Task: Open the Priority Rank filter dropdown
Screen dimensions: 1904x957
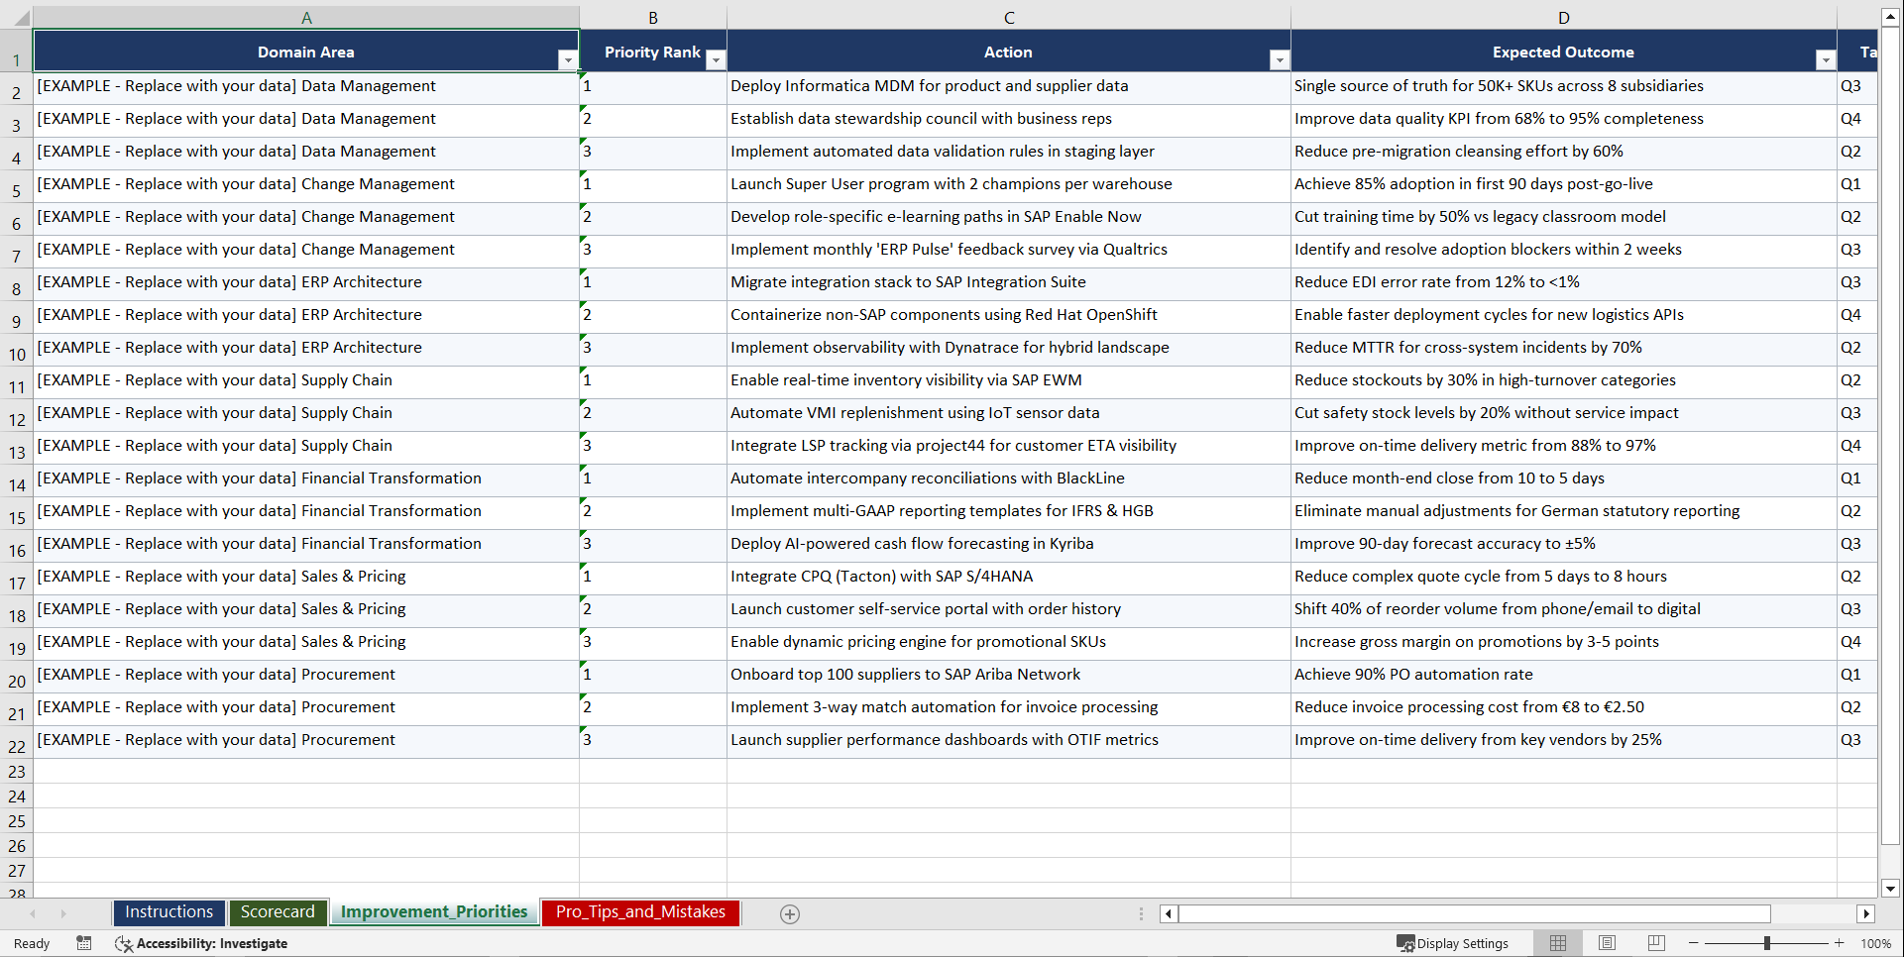Action: click(716, 60)
